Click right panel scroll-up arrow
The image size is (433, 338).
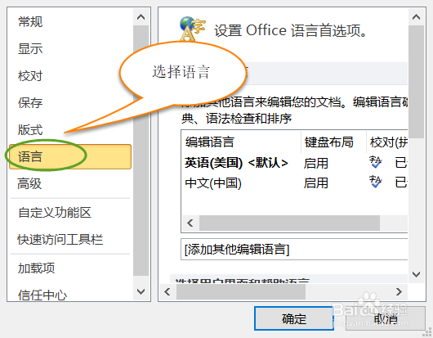[416, 17]
